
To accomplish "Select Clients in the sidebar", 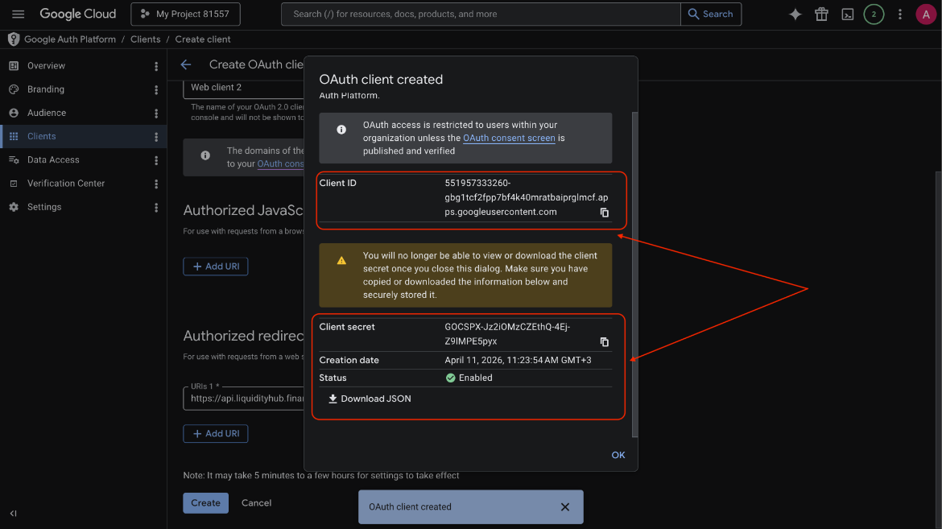I will tap(41, 136).
